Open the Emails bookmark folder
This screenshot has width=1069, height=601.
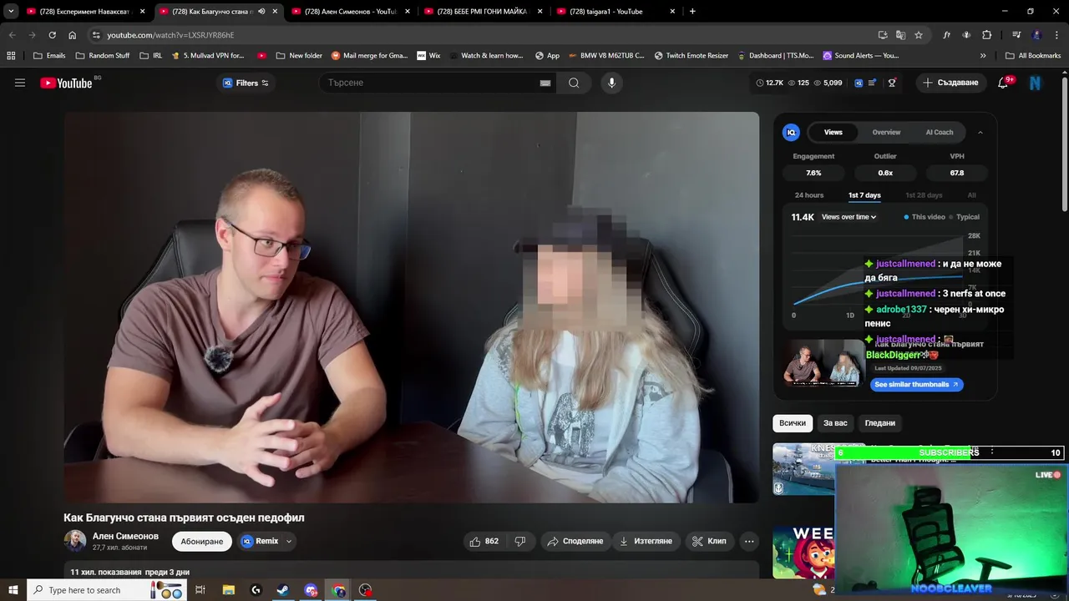point(49,56)
